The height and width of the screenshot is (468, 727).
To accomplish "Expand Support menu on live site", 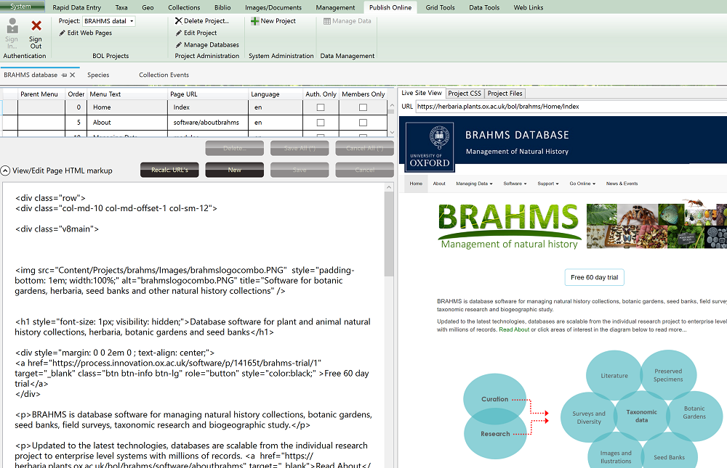I will click(548, 184).
